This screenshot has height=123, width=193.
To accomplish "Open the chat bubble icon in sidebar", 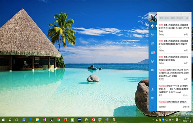I will [152, 70].
